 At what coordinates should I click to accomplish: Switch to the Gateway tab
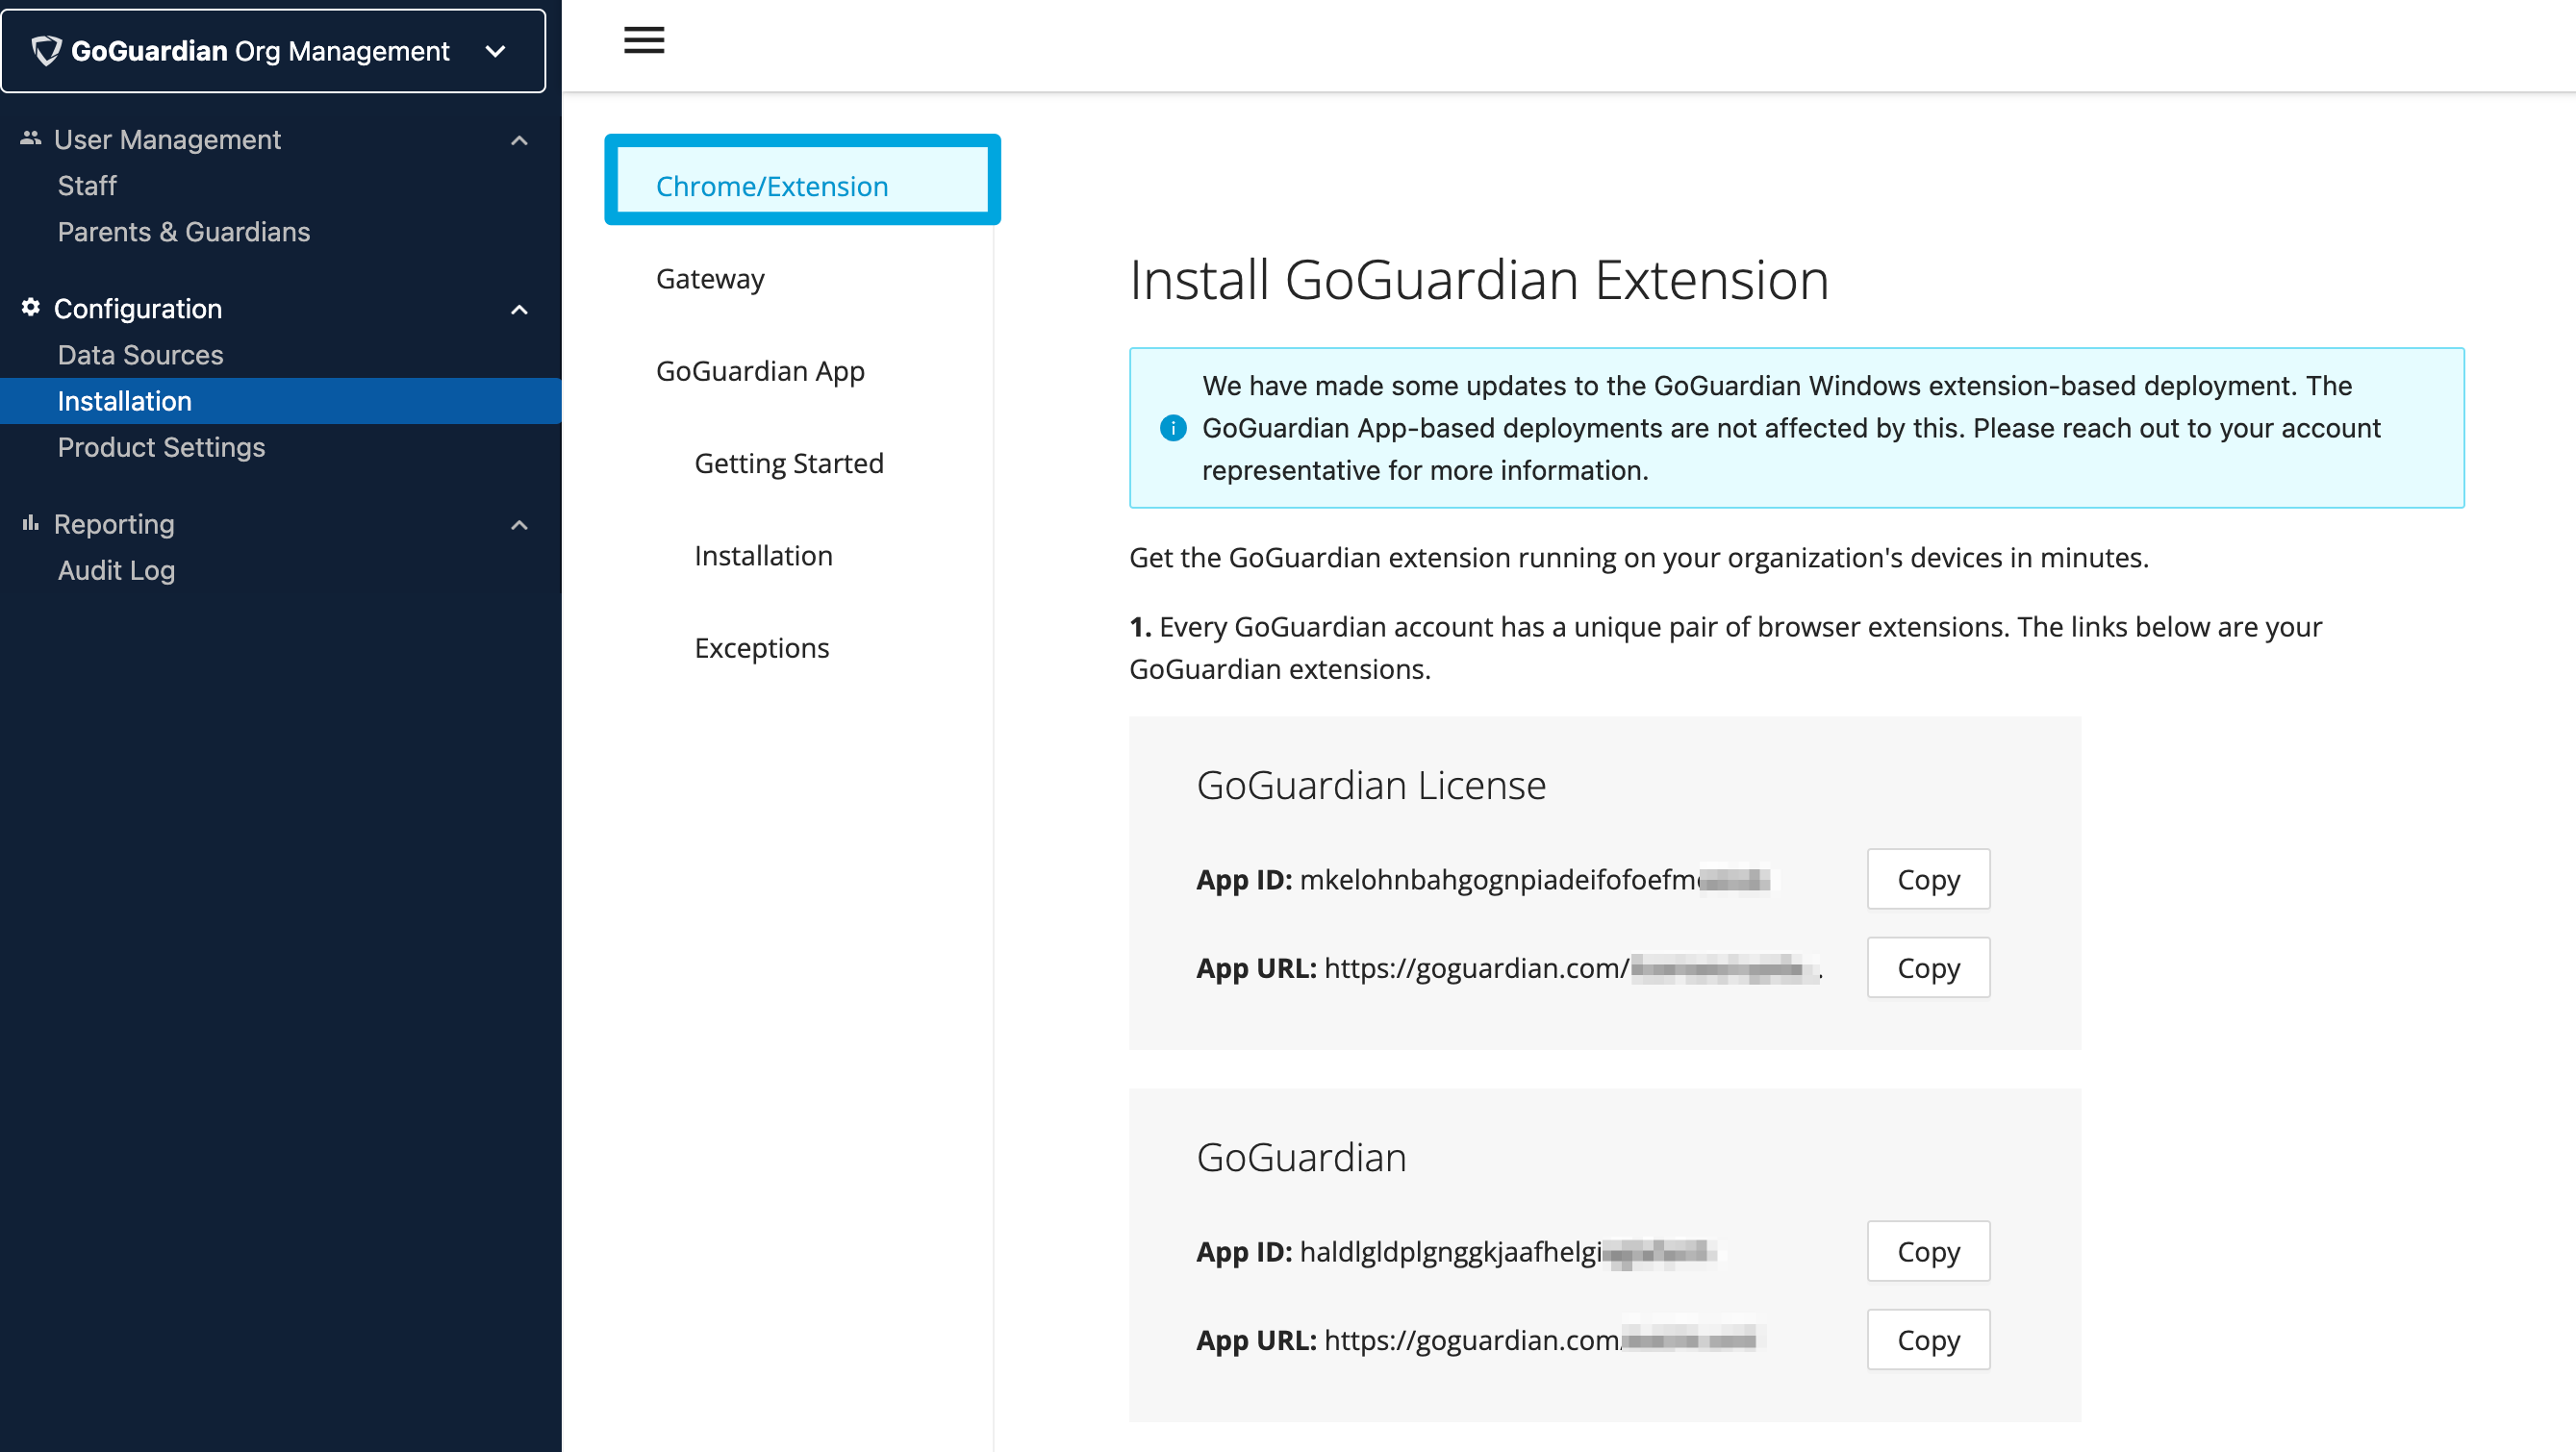pyautogui.click(x=709, y=278)
